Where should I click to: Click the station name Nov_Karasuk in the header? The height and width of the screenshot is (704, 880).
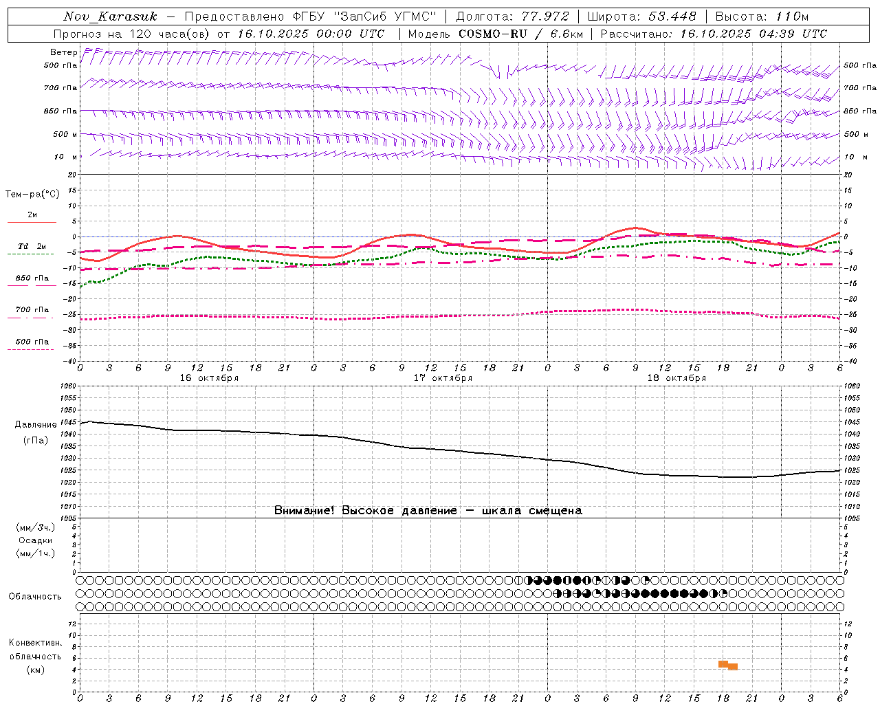tap(110, 16)
